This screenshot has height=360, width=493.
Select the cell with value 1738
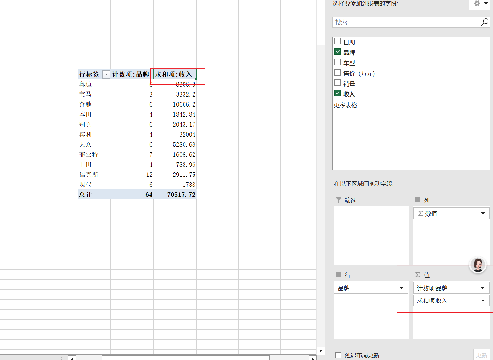[175, 185]
